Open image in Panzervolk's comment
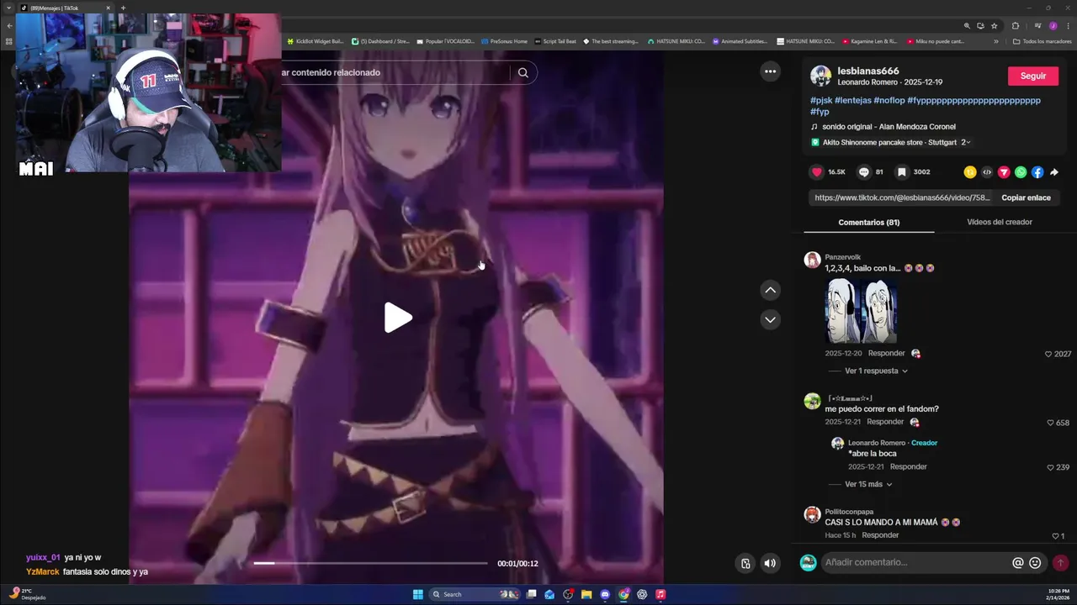 tap(861, 311)
